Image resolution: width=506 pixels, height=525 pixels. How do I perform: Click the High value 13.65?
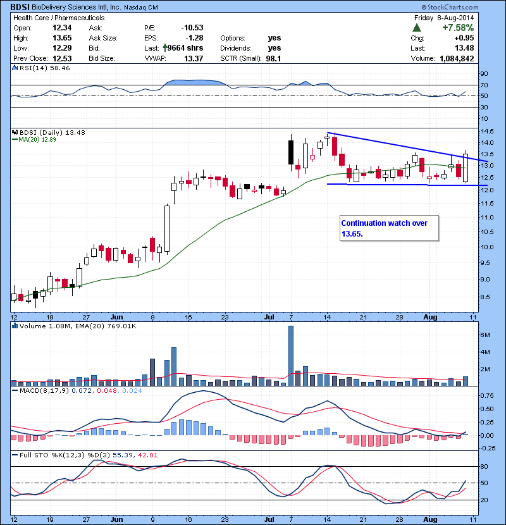(x=62, y=38)
